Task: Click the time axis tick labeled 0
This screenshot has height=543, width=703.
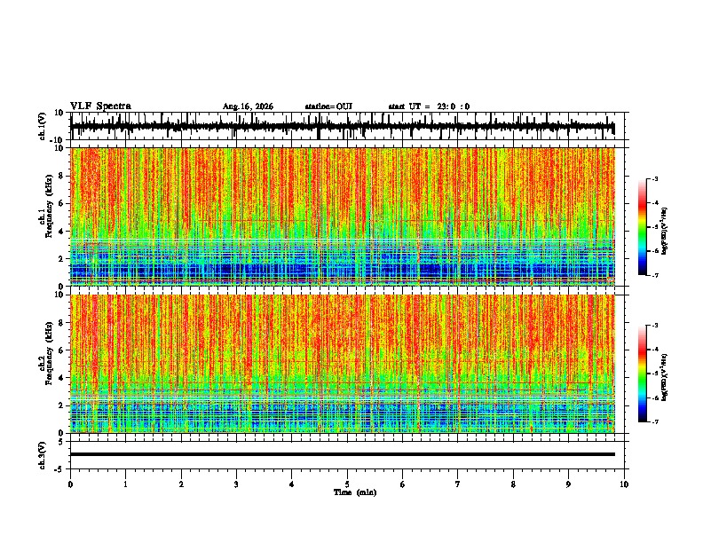Action: (x=70, y=484)
